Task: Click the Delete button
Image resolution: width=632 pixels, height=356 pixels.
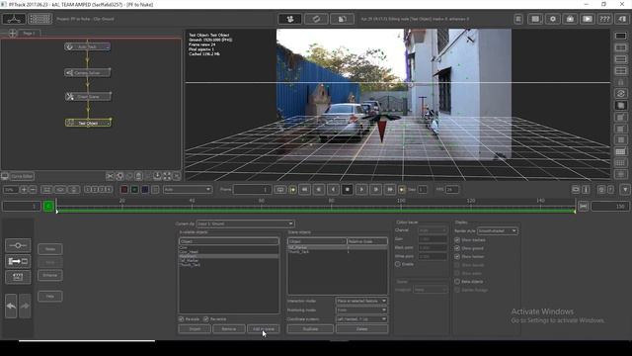Action: click(x=362, y=329)
